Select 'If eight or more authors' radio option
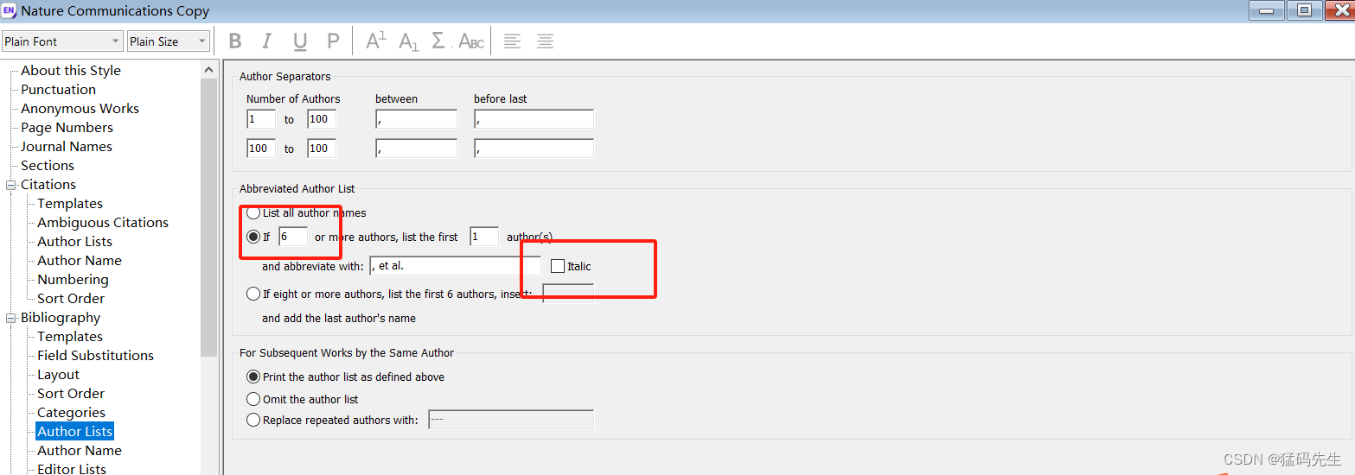 [253, 294]
